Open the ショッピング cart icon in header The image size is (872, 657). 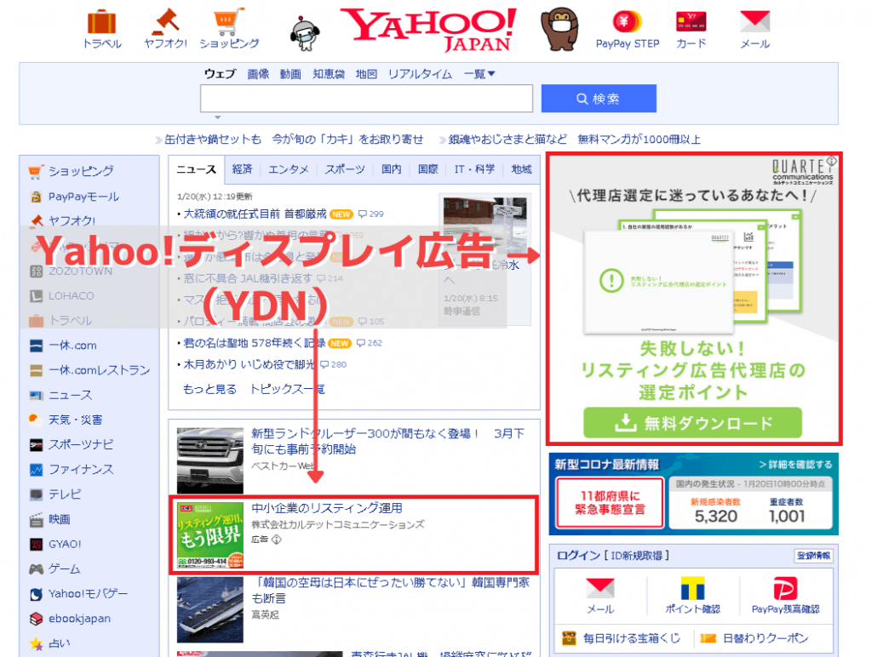click(229, 21)
